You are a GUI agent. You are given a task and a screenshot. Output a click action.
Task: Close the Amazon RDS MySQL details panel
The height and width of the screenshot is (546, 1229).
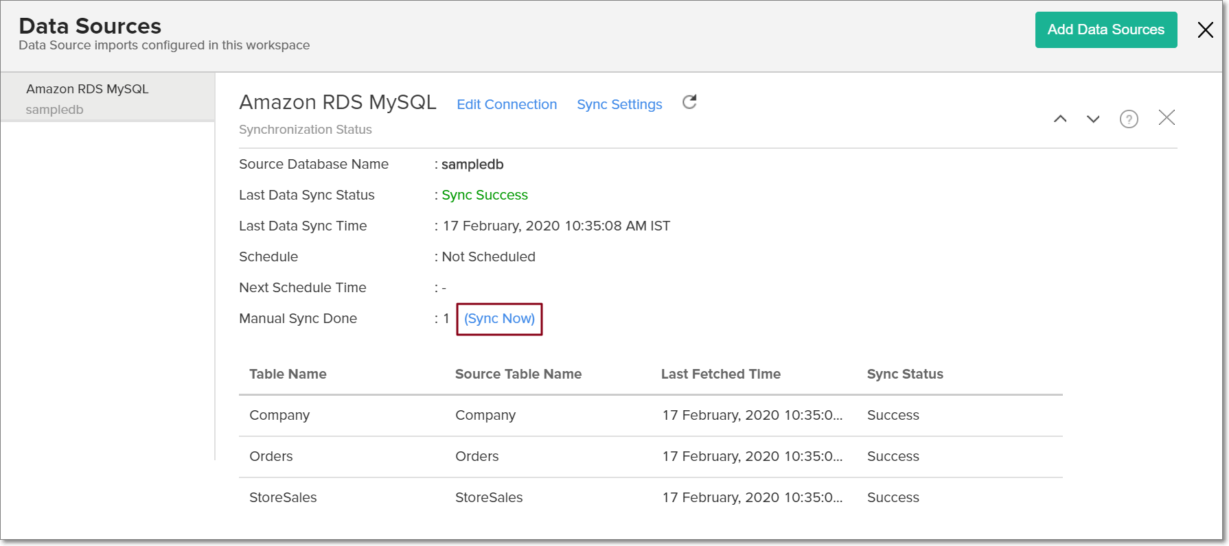coord(1167,118)
